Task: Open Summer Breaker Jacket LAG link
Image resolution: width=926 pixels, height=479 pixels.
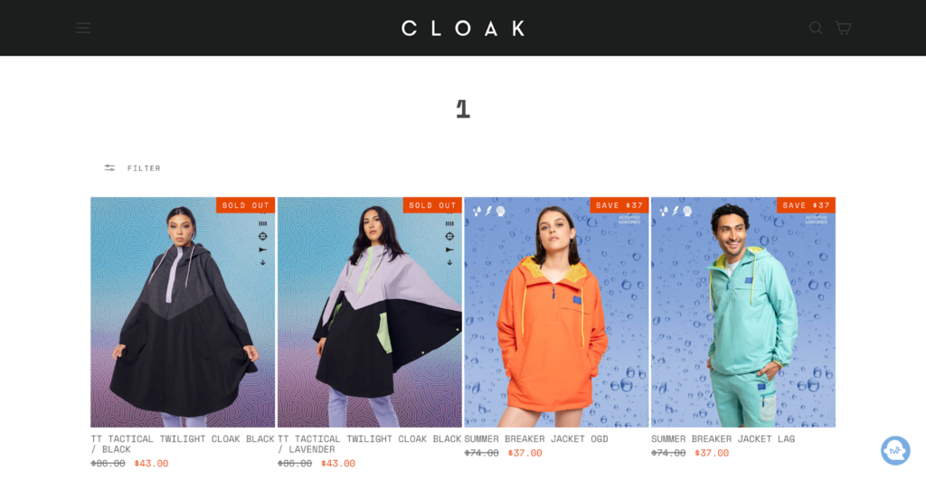Action: 723,439
